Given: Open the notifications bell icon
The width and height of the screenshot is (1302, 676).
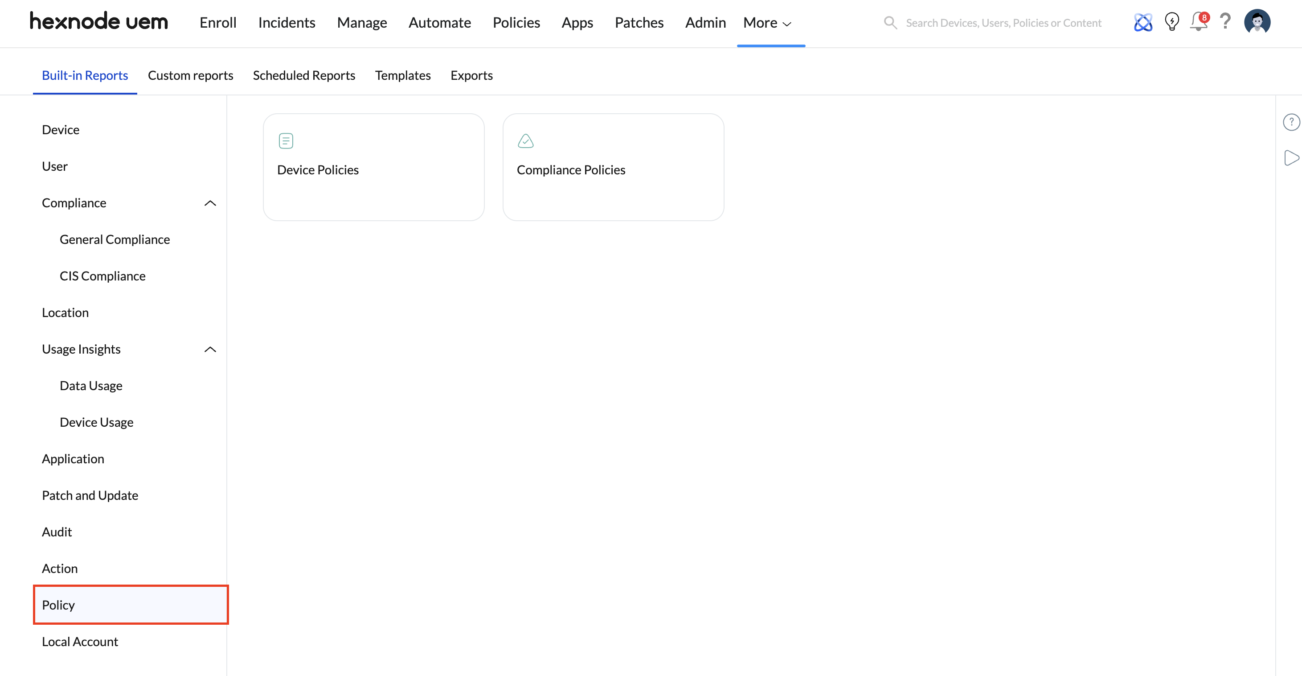Looking at the screenshot, I should tap(1198, 22).
